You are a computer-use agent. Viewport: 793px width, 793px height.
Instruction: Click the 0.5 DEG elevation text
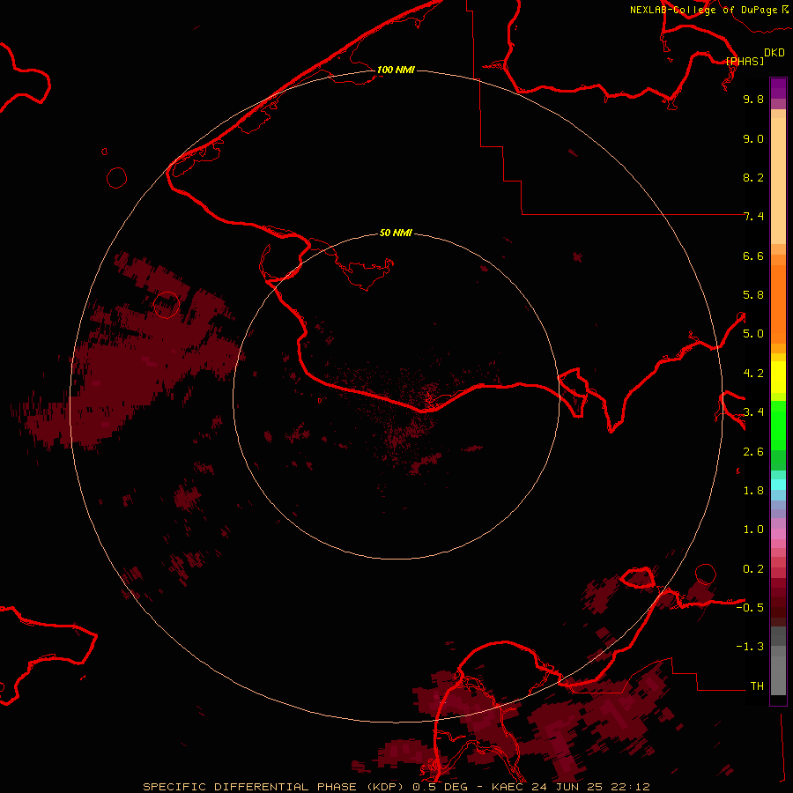[x=439, y=787]
